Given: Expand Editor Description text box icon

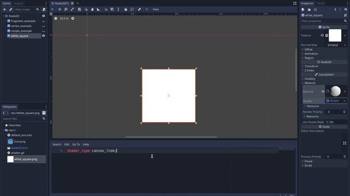Looking at the screenshot, I should click(345, 143).
